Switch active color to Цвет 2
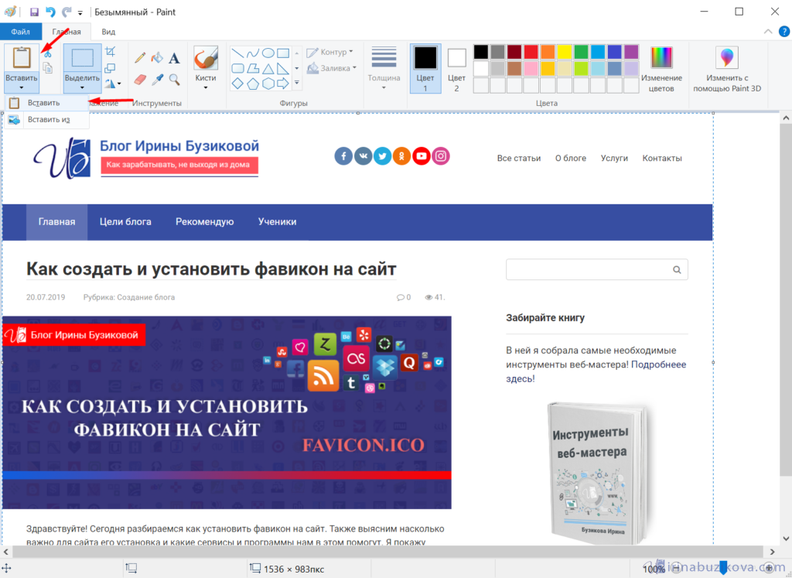Image resolution: width=792 pixels, height=578 pixels. 456,68
